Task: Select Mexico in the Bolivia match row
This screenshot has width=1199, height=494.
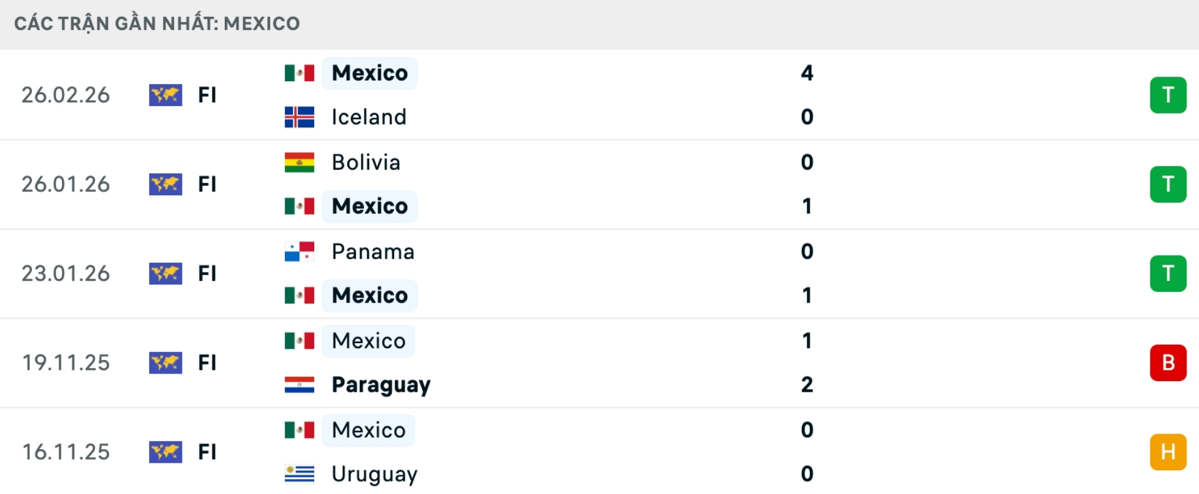Action: click(x=370, y=206)
